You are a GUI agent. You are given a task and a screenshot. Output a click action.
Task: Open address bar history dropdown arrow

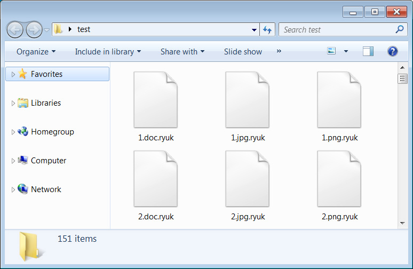tap(254, 30)
